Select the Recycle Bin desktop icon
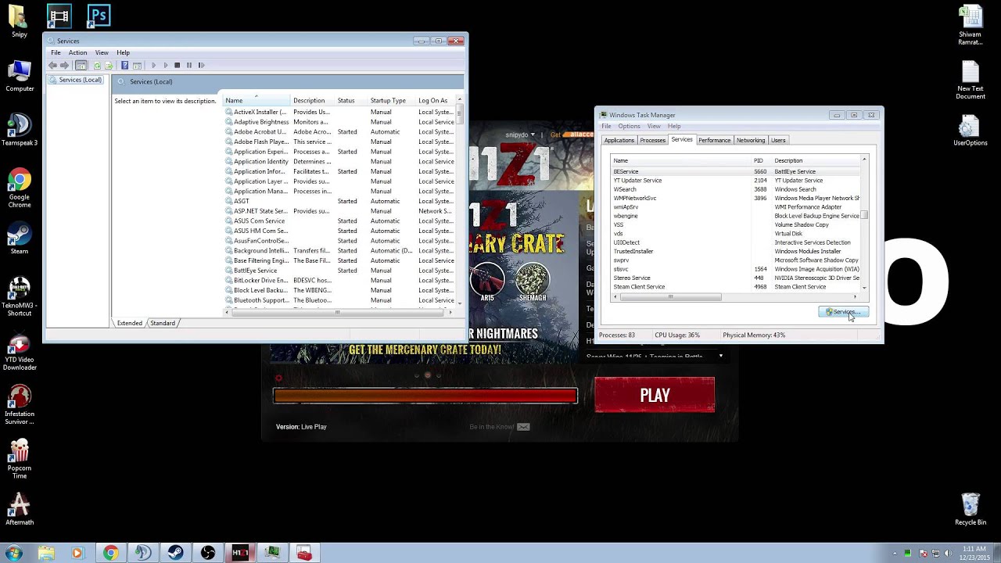This screenshot has height=563, width=1001. 970,509
